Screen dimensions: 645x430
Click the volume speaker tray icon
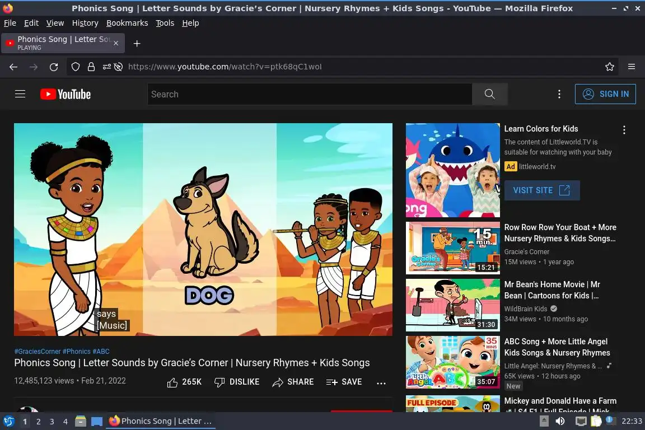click(x=560, y=421)
